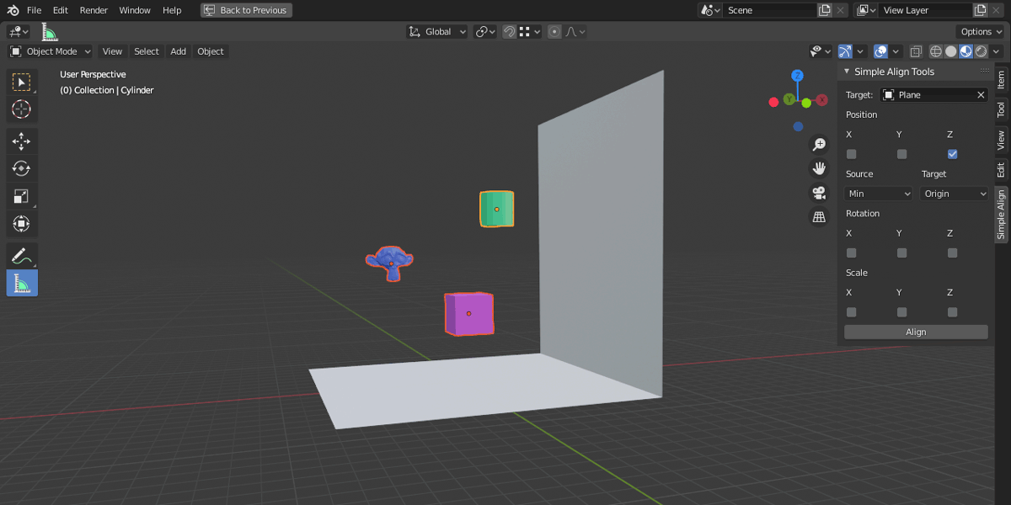
Task: Select the Transform tool
Action: point(22,224)
